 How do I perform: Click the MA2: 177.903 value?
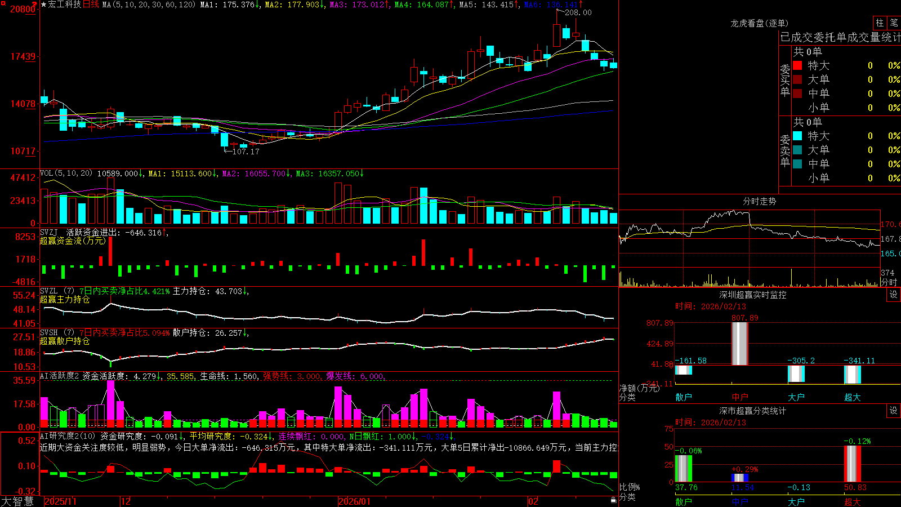click(x=292, y=5)
